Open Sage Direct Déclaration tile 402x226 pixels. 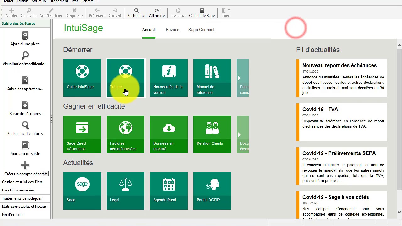tap(82, 134)
